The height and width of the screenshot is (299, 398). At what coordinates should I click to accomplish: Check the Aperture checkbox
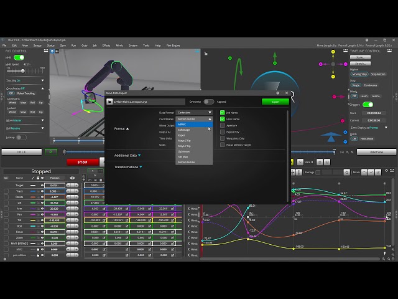223,126
